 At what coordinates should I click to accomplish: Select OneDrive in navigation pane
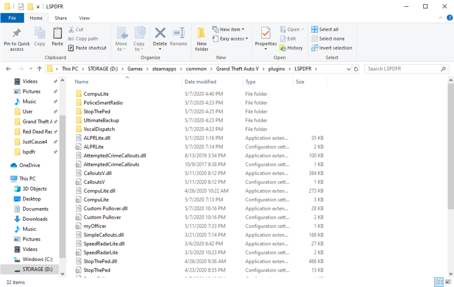pos(25,165)
